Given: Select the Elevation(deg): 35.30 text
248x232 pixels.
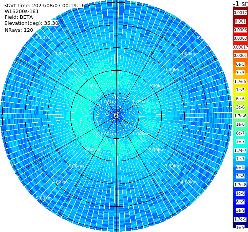Looking at the screenshot, I should point(31,23).
